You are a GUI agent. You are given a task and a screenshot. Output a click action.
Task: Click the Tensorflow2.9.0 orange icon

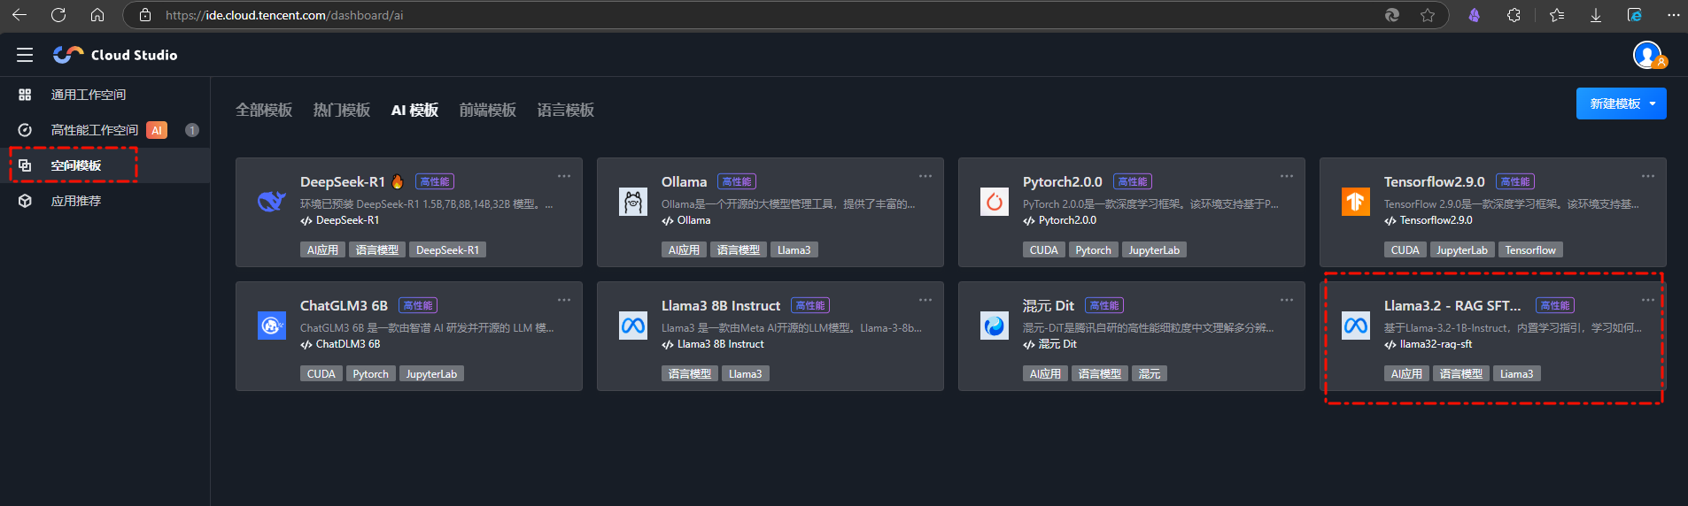[x=1356, y=202]
